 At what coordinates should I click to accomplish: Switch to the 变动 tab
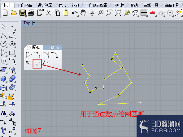click(x=134, y=5)
